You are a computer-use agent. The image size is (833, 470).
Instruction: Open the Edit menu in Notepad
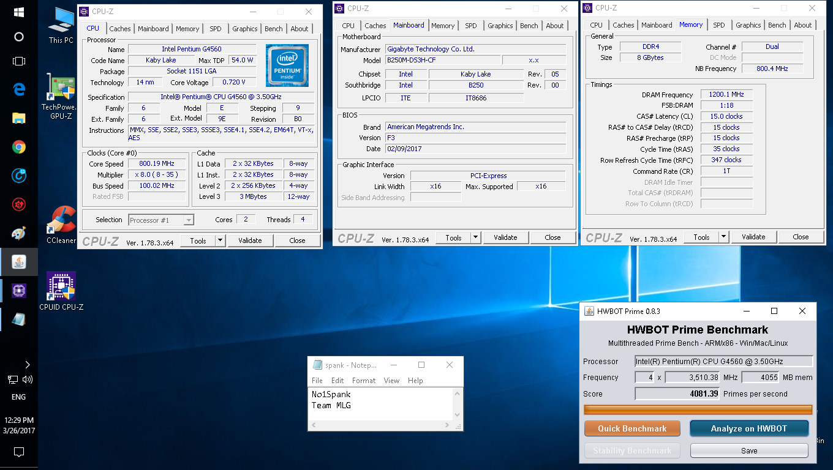pos(337,381)
